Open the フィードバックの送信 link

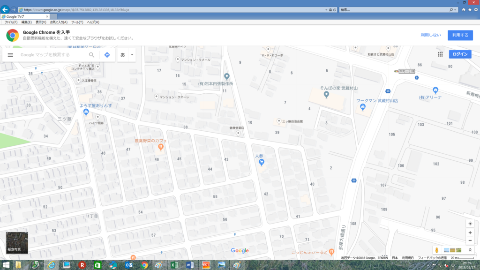[432, 258]
